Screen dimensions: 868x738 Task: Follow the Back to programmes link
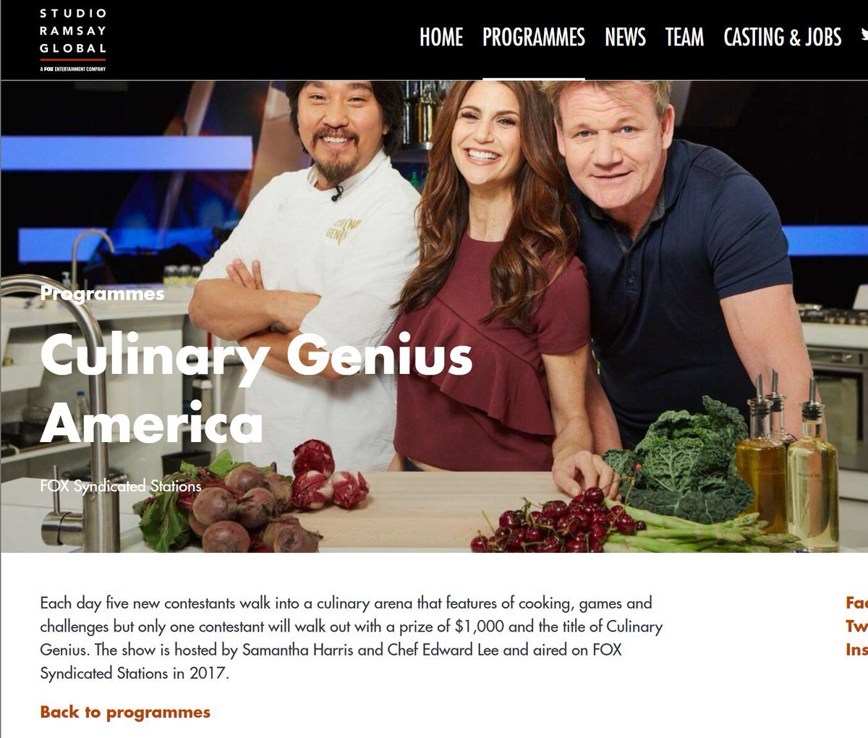pos(125,712)
